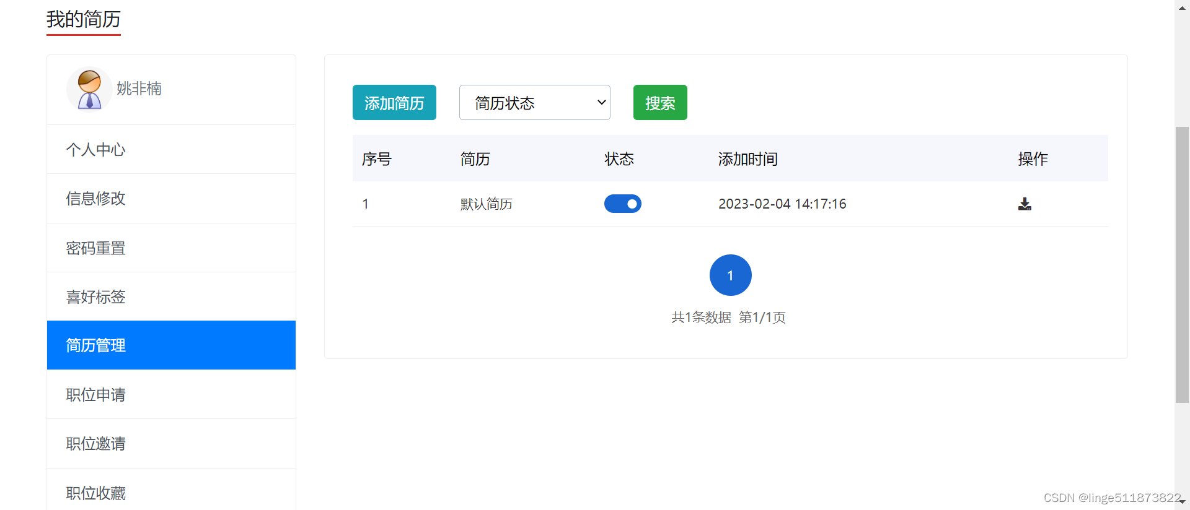Viewport: 1190px width, 510px height.
Task: Click the 简历 column header
Action: point(475,159)
